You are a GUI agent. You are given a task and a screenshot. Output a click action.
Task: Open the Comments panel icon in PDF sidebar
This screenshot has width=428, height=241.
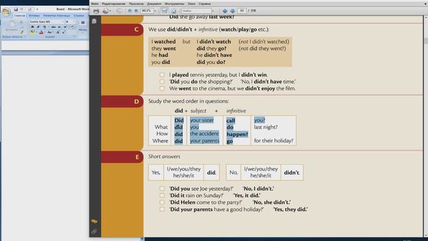[94, 221]
